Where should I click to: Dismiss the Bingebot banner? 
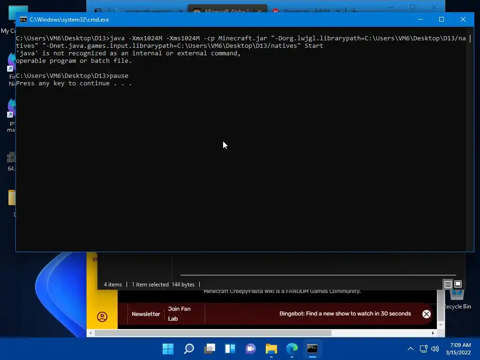click(427, 314)
